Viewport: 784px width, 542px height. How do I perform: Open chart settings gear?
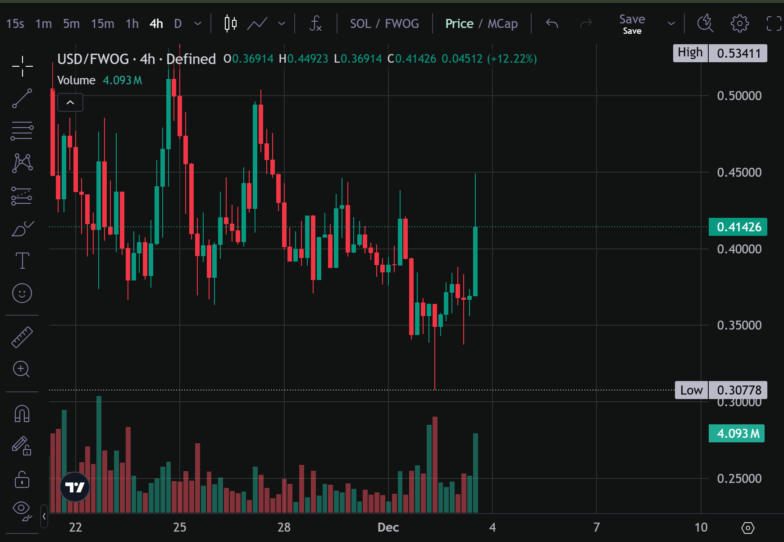(739, 23)
